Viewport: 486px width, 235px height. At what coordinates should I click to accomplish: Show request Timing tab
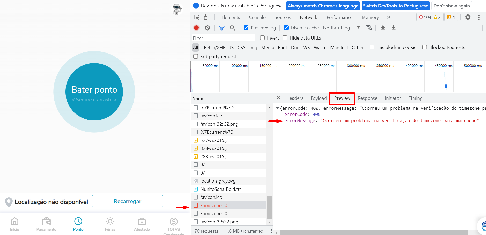pos(415,98)
